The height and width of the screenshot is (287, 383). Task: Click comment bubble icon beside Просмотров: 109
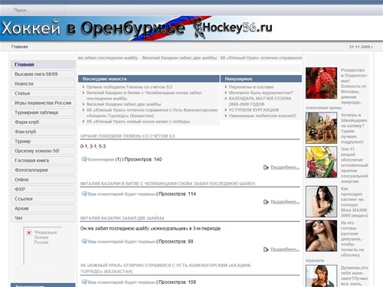click(84, 282)
